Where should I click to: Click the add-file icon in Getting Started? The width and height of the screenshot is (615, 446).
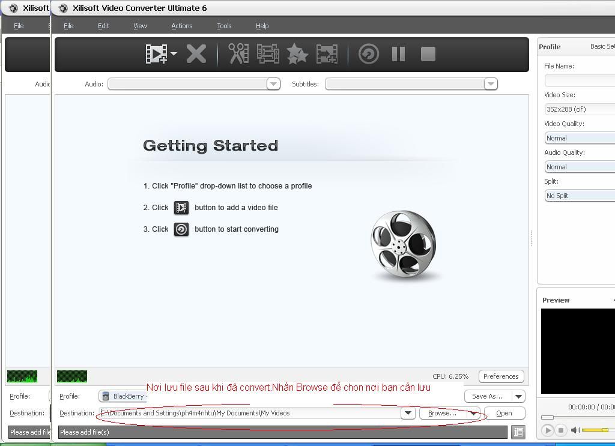181,208
